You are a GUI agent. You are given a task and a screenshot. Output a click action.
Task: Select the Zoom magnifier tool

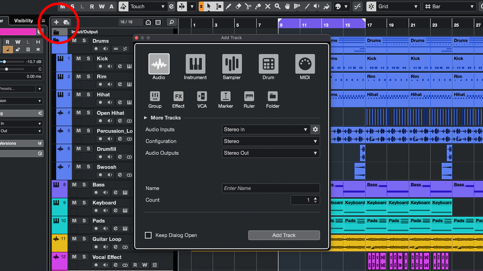(277, 7)
